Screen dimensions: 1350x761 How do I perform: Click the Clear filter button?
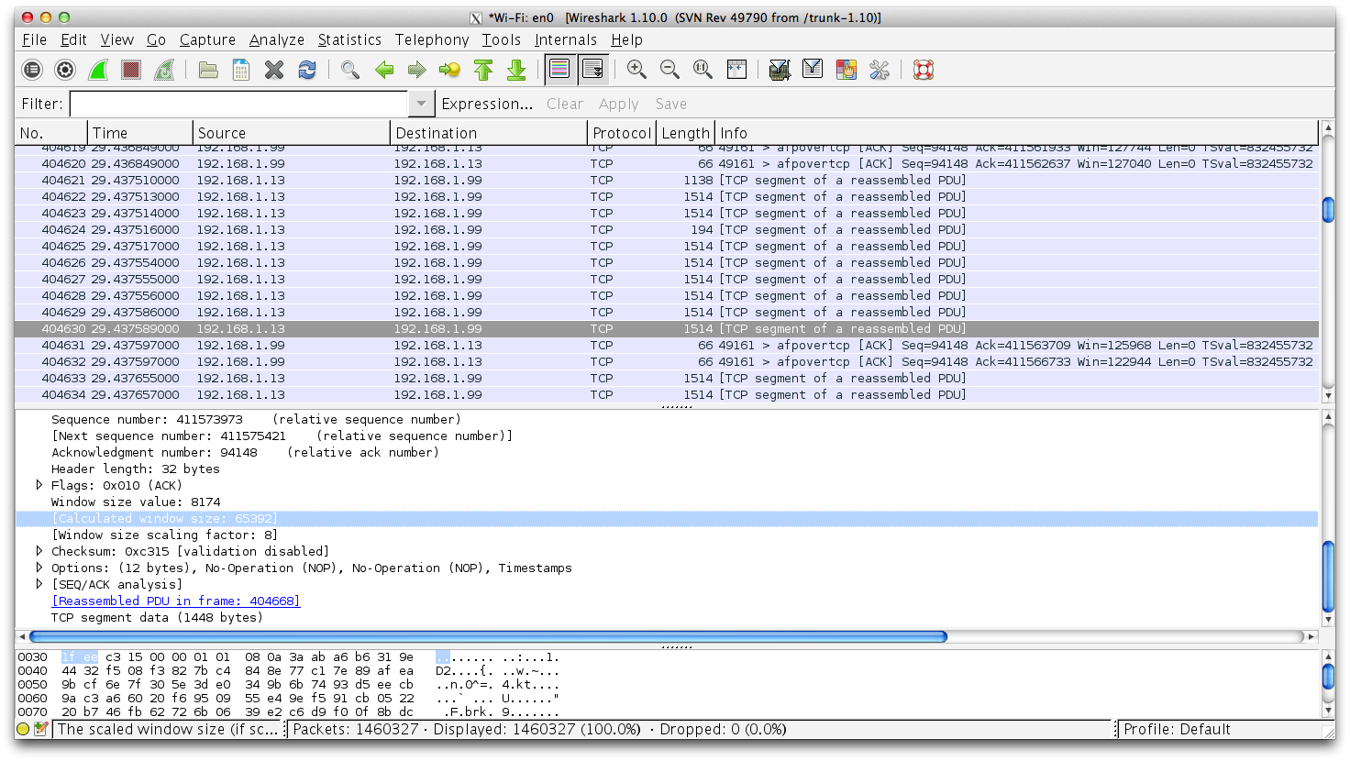565,104
